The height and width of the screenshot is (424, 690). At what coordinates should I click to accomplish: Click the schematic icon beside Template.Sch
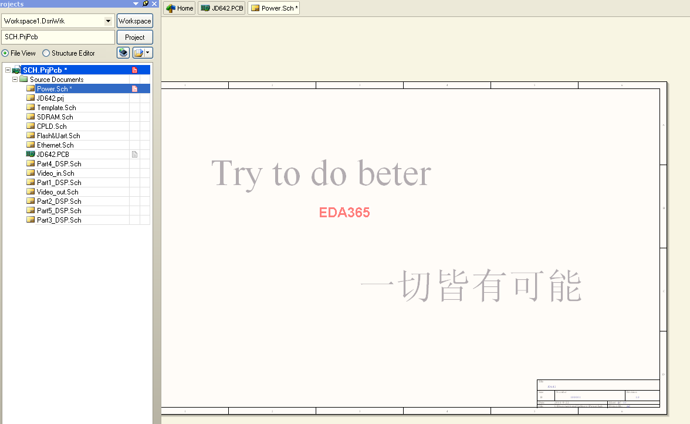tap(31, 107)
